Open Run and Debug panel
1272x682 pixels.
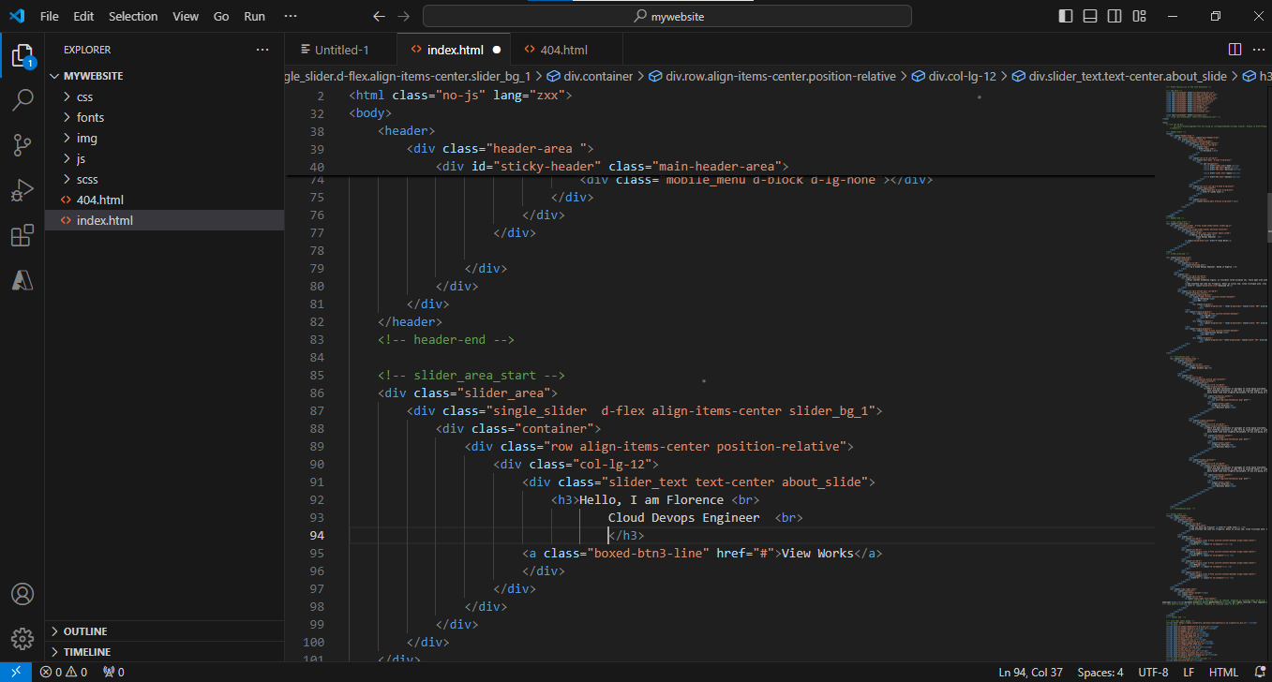tap(22, 190)
